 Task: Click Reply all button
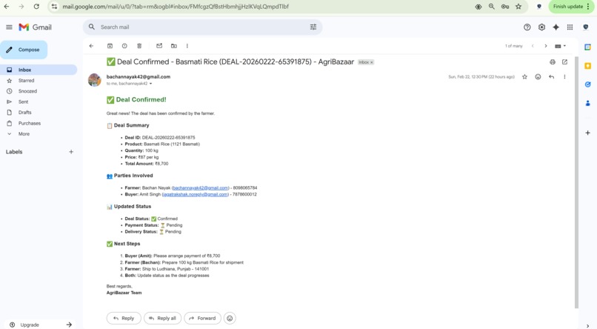click(x=162, y=318)
